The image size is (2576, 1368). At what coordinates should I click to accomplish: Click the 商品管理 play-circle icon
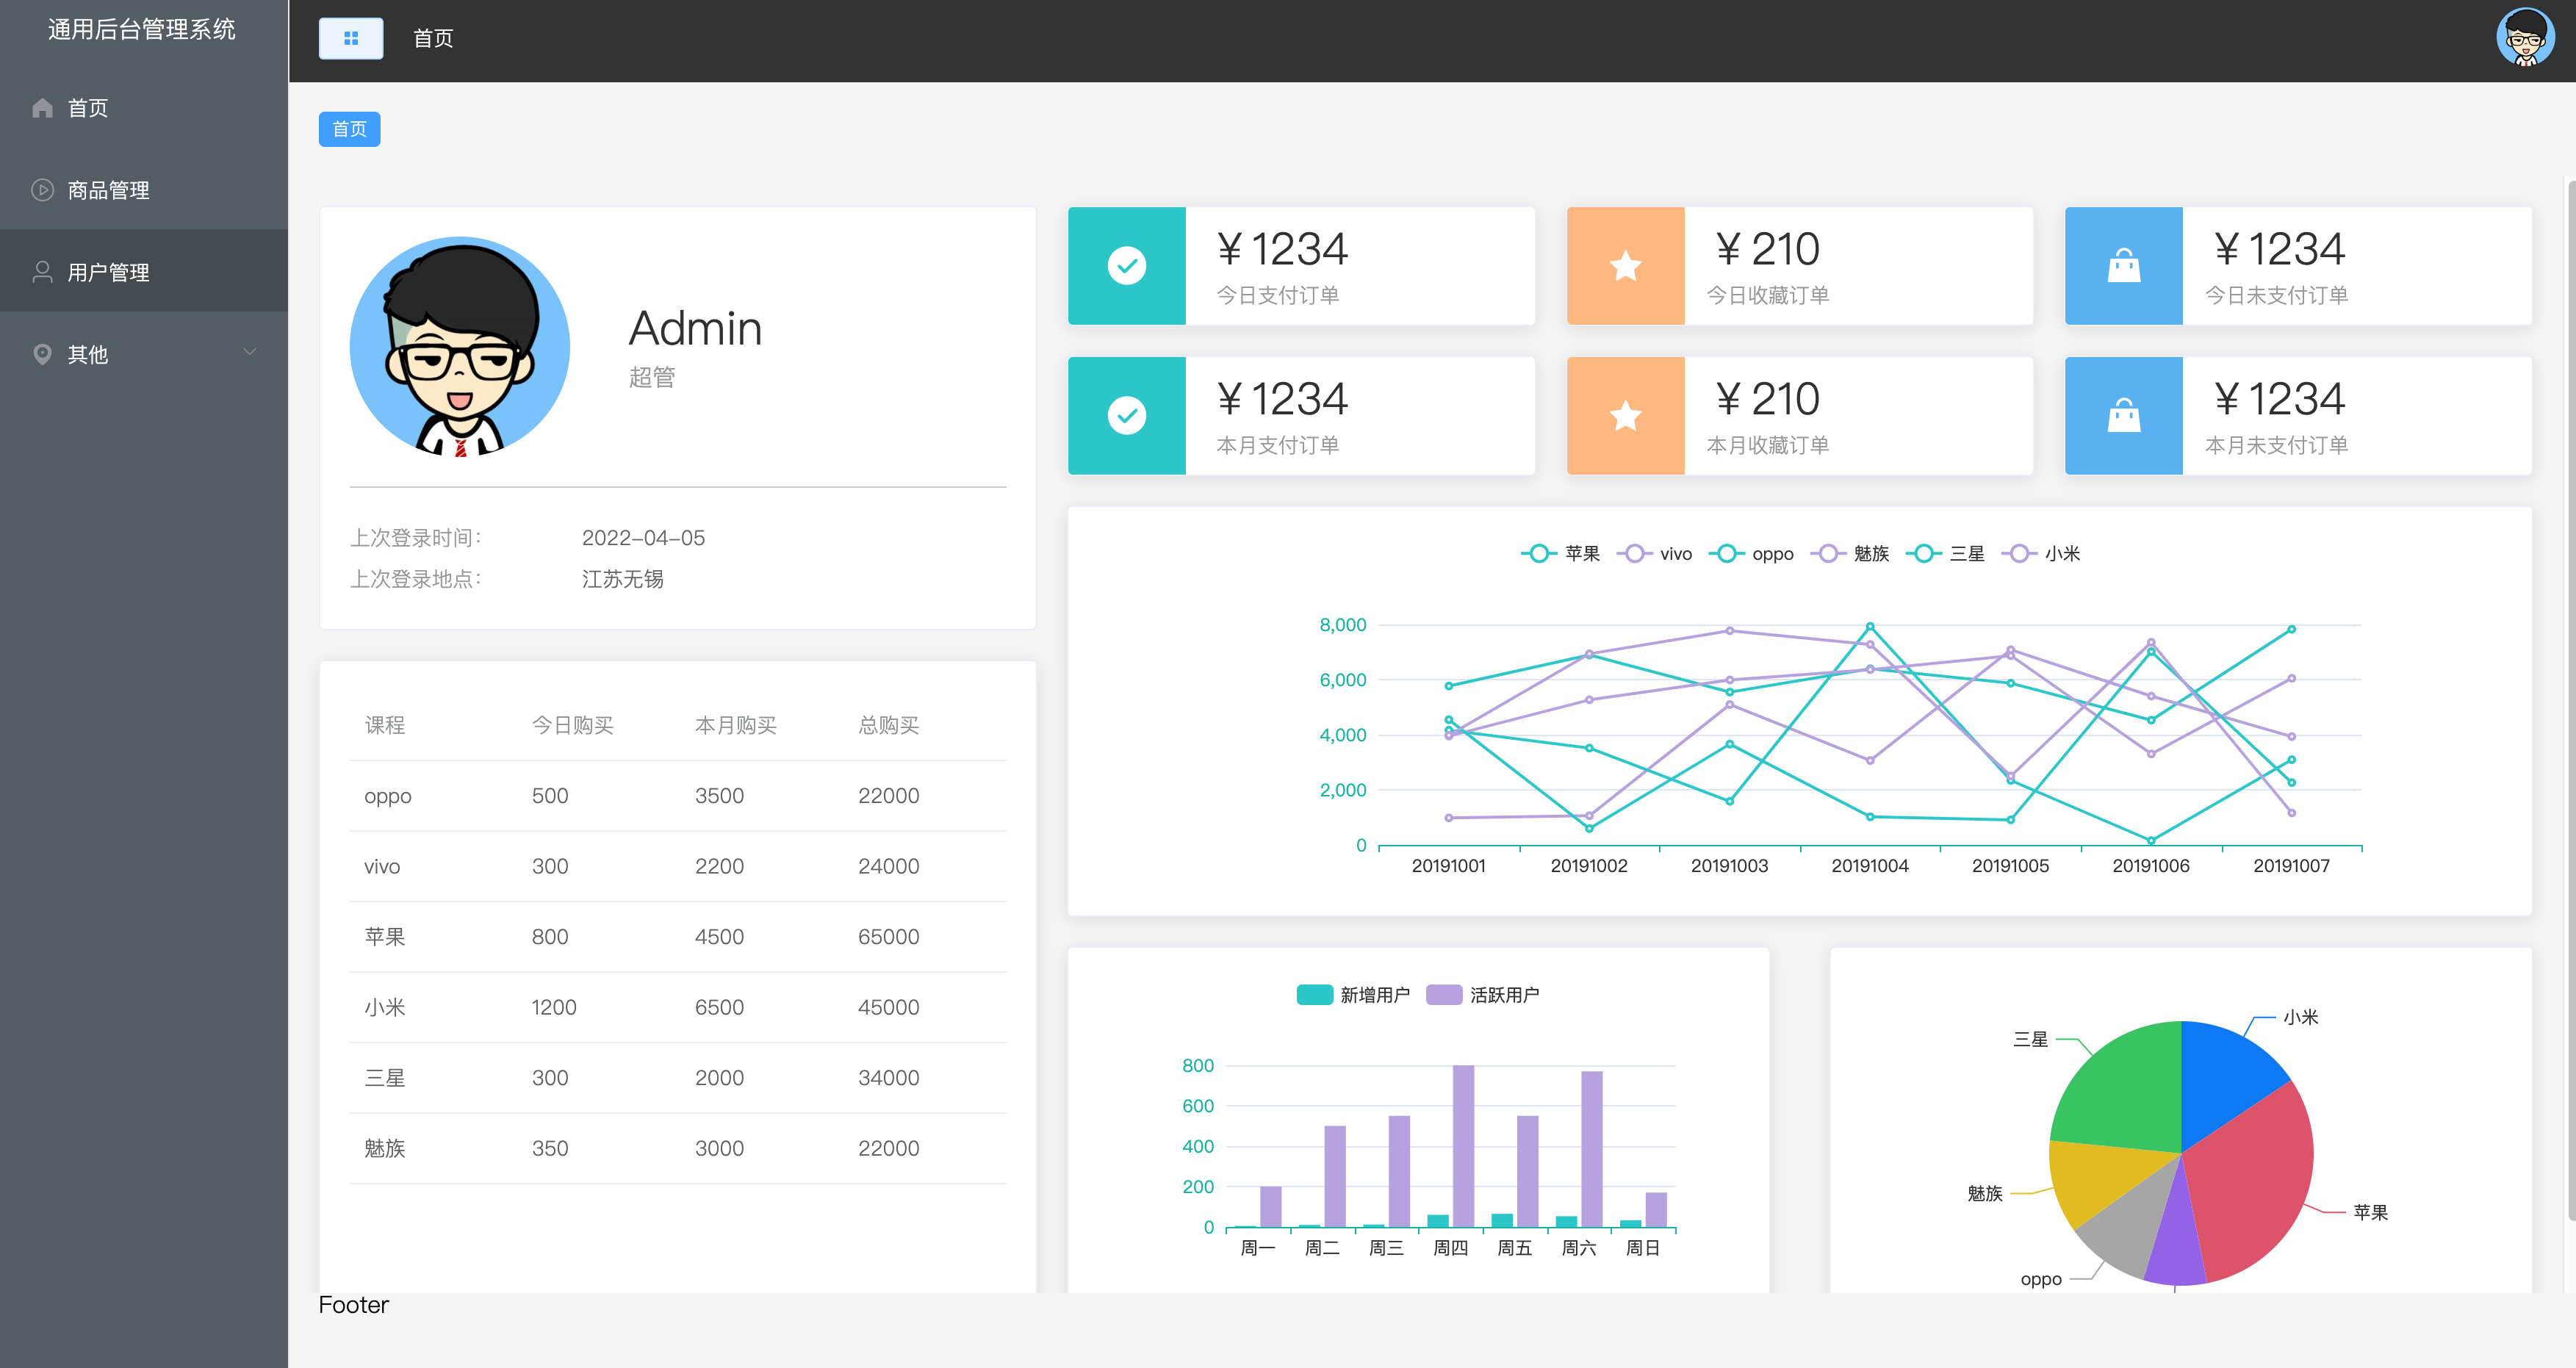click(42, 190)
